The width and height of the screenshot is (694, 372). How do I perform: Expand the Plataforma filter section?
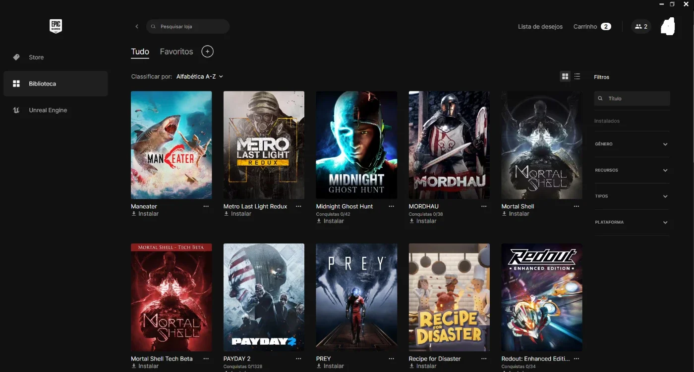[632, 222]
